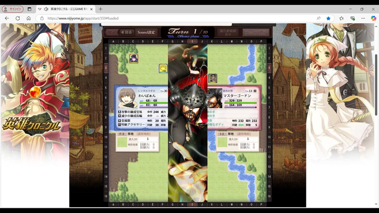379x213 pixels.
Task: Click the 強なボディ skill text
Action: pos(216,125)
